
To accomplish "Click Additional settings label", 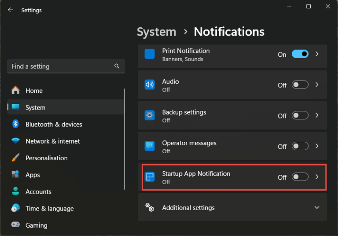I will [188, 207].
